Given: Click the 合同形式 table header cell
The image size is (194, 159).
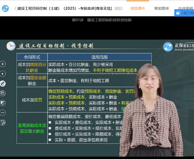Looking at the screenshot, I should [32, 57].
